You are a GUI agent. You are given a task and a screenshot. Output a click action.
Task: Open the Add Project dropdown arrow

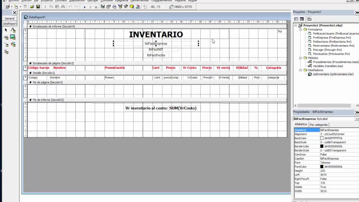click(11, 7)
